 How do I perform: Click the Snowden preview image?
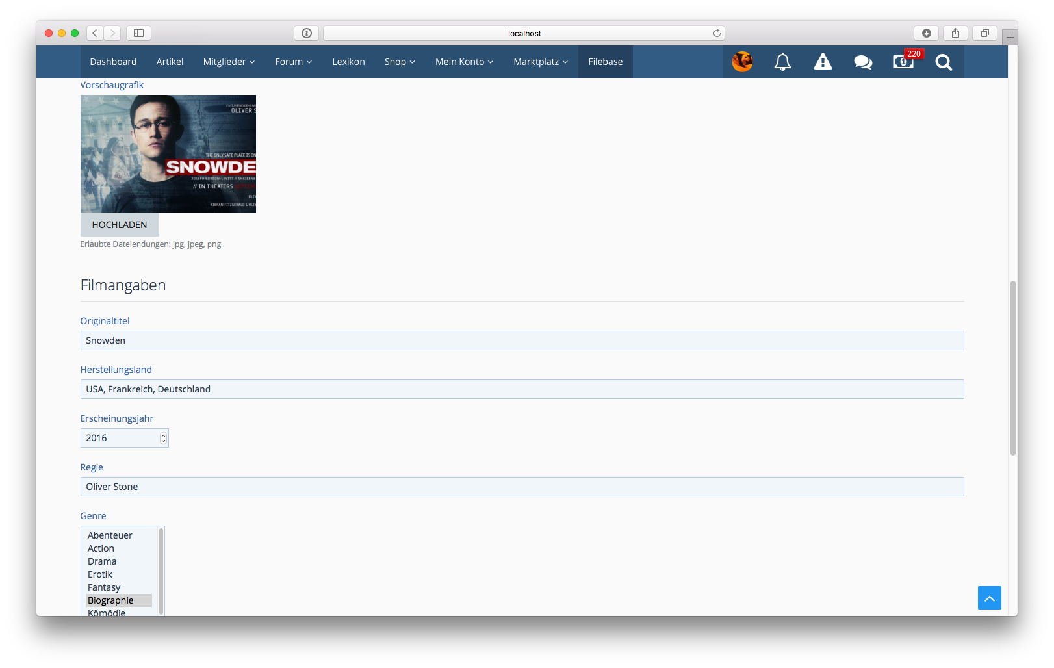[x=168, y=154]
